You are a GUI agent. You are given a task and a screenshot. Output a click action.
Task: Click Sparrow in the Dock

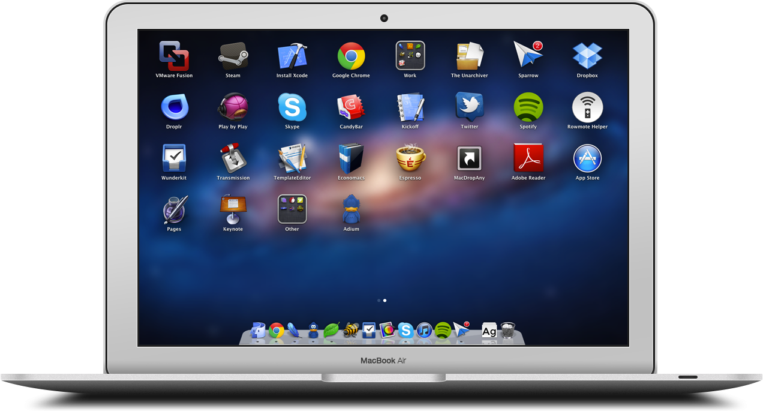461,329
